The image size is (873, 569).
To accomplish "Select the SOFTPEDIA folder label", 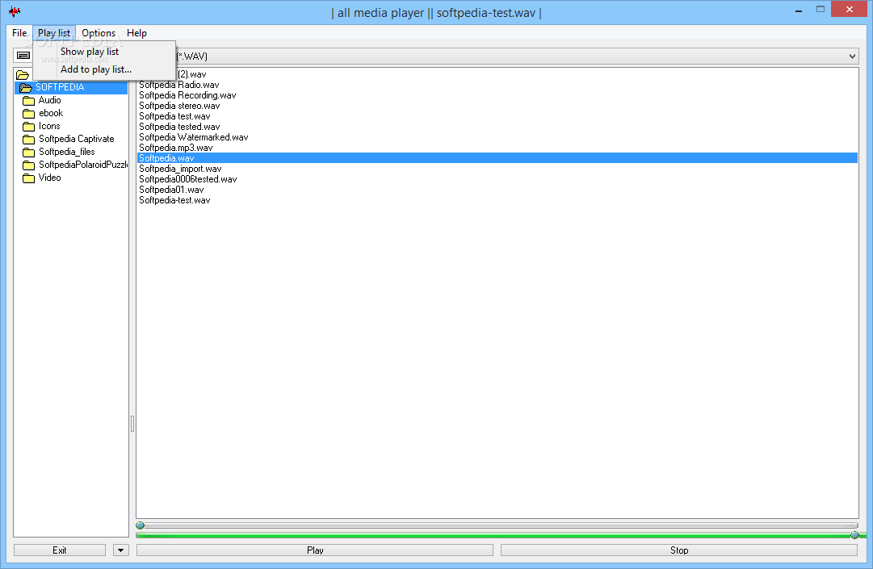I will 60,87.
